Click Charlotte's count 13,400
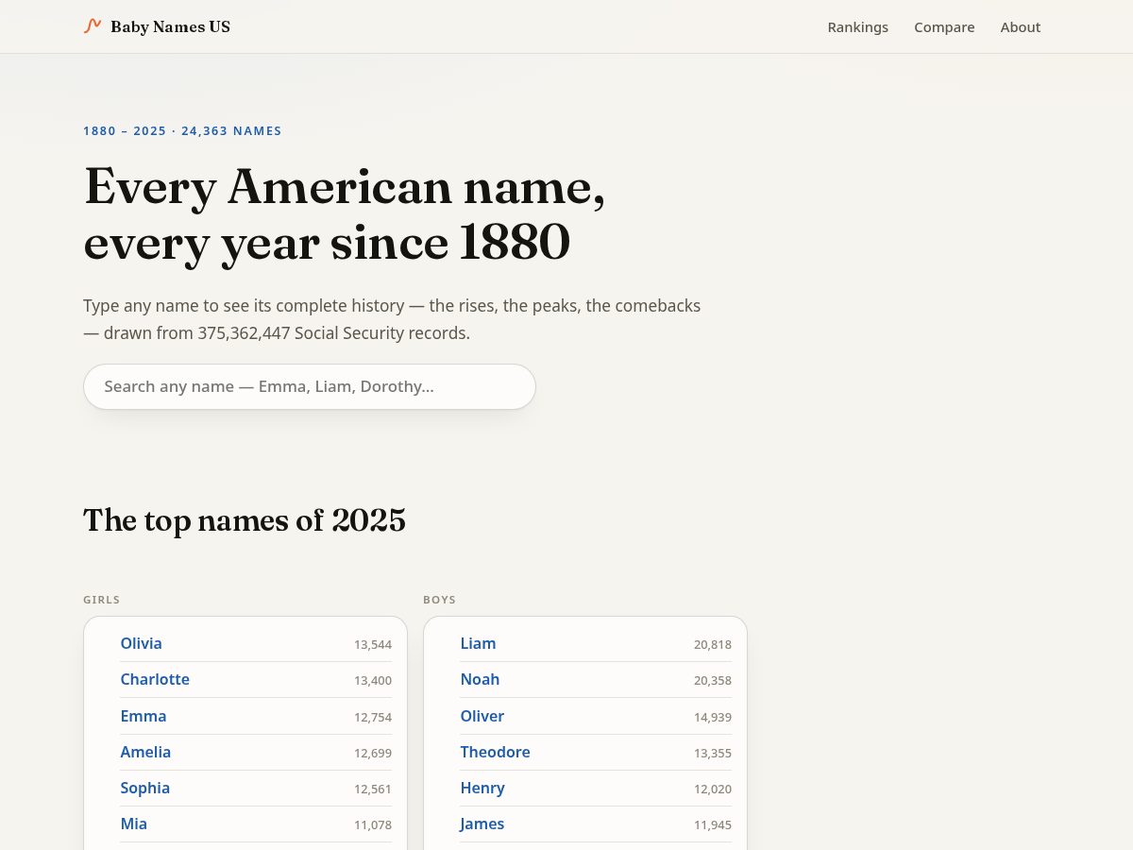This screenshot has width=1133, height=850. (373, 680)
